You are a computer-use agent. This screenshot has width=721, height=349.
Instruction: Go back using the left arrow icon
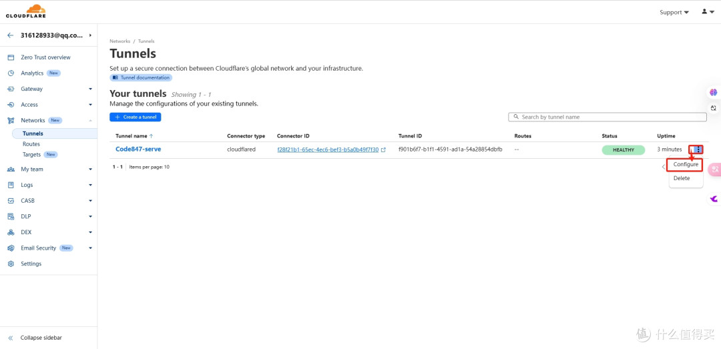pos(11,35)
